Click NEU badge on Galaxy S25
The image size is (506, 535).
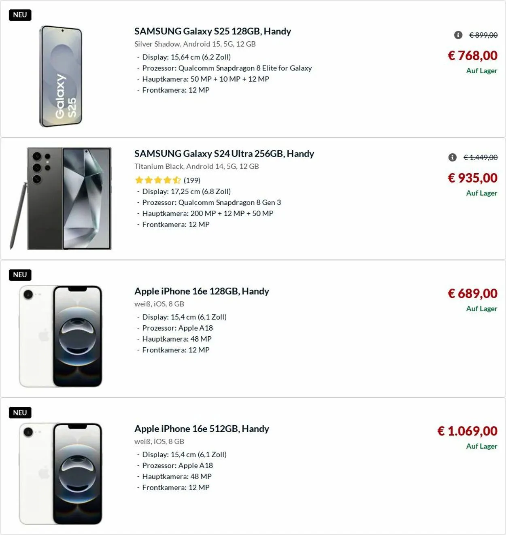point(20,15)
